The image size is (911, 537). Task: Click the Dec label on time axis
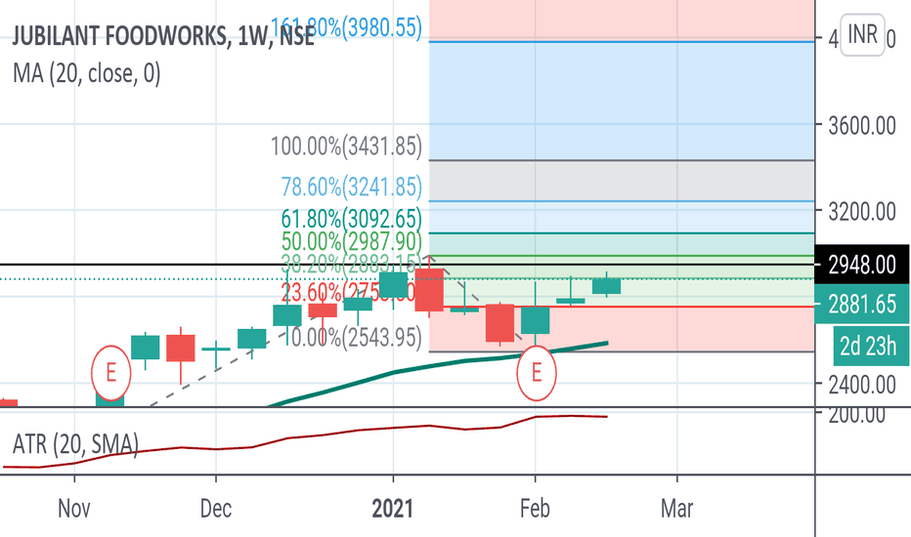click(x=216, y=509)
